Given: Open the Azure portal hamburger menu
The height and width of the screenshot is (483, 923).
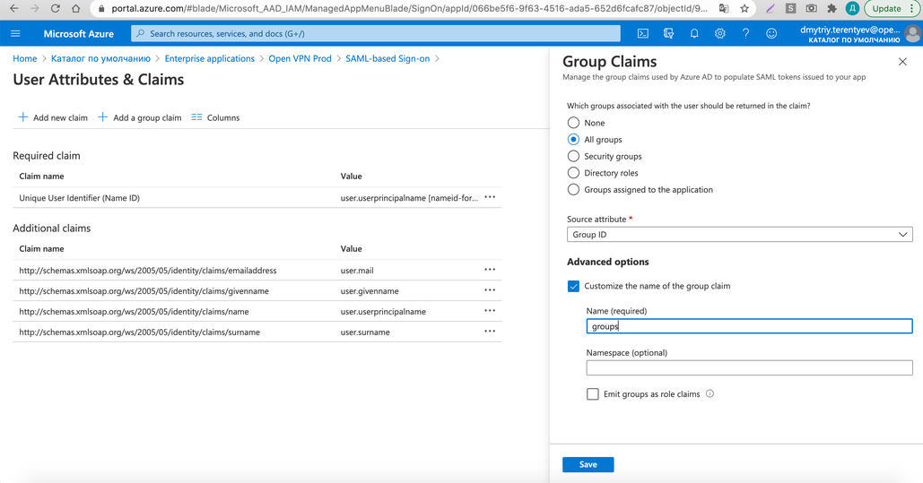Looking at the screenshot, I should [15, 33].
